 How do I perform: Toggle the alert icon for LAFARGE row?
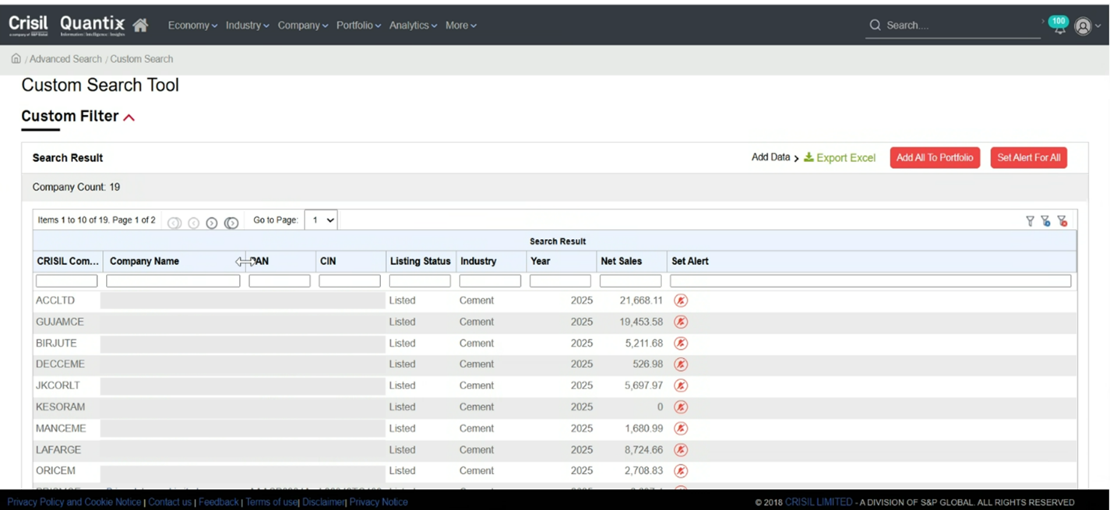coord(681,450)
